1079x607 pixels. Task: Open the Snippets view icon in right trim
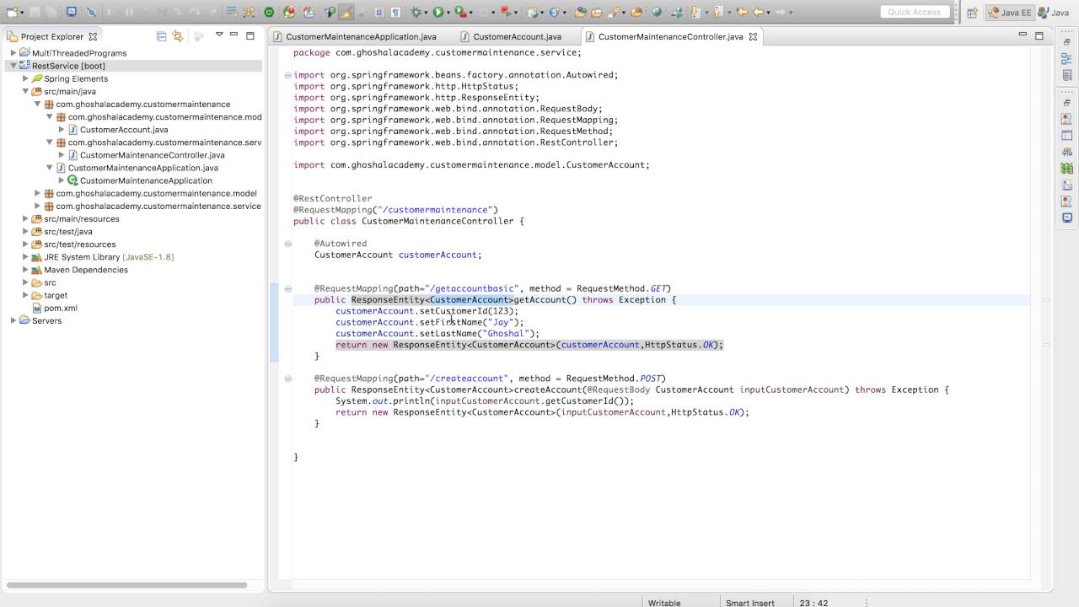click(x=1067, y=185)
